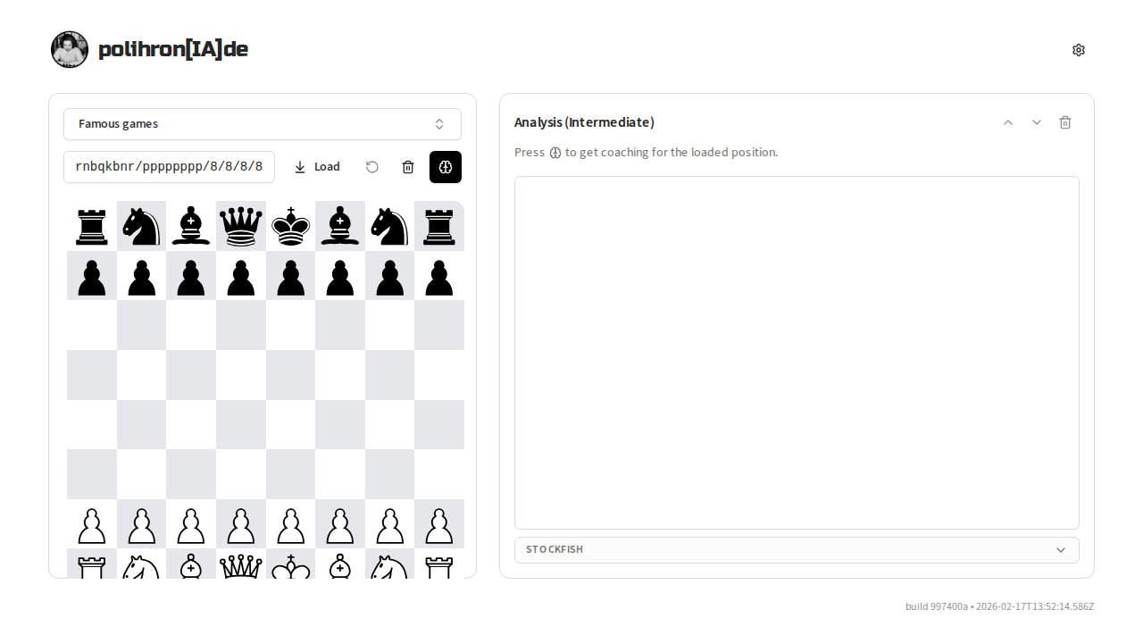Viewport: 1143px width, 643px height.
Task: Click the Load button to load the FEN
Action: pos(328,167)
